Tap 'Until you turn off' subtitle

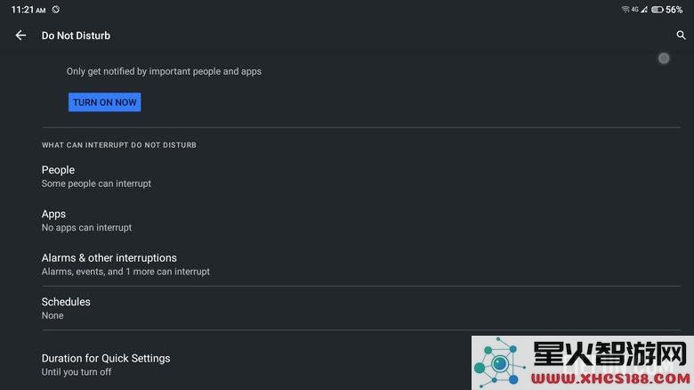(x=77, y=372)
